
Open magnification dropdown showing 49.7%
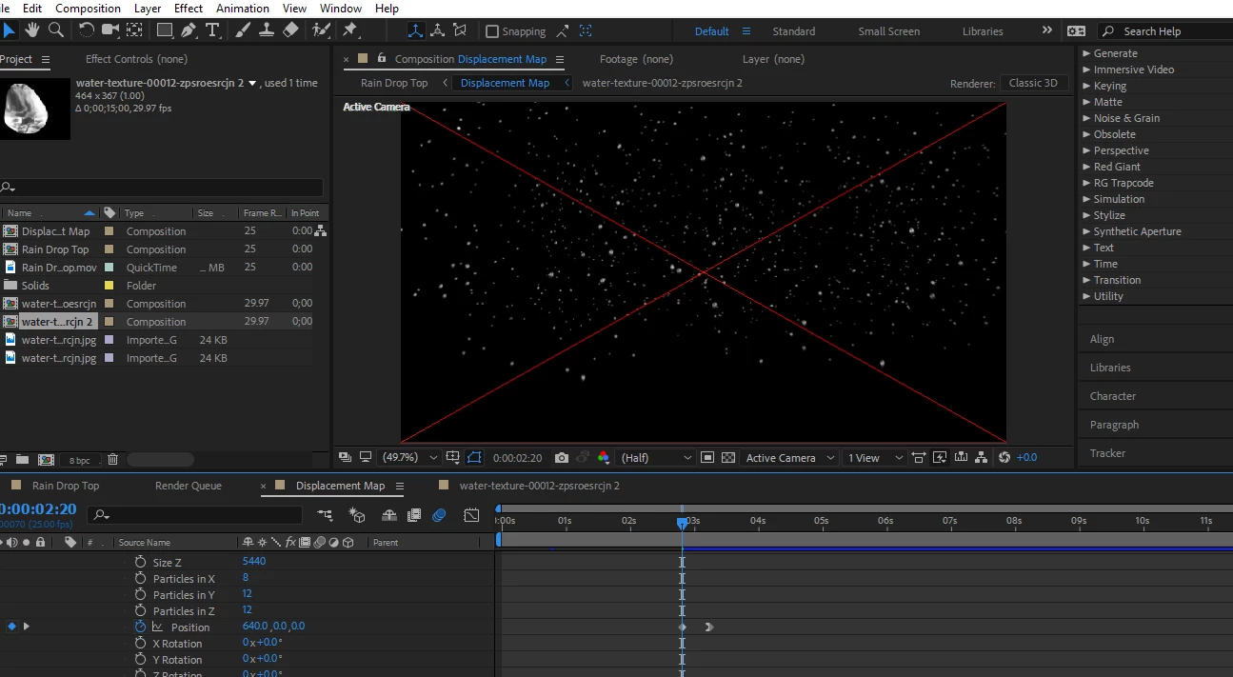(410, 458)
